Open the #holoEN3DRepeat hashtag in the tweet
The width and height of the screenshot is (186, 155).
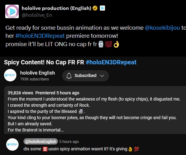pos(40,36)
